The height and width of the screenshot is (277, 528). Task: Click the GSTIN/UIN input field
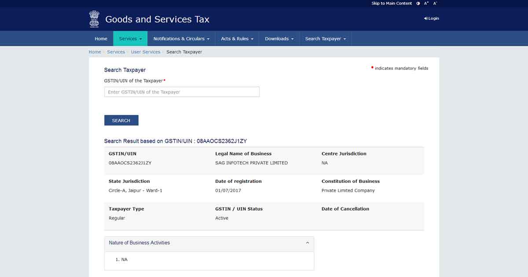tap(182, 92)
